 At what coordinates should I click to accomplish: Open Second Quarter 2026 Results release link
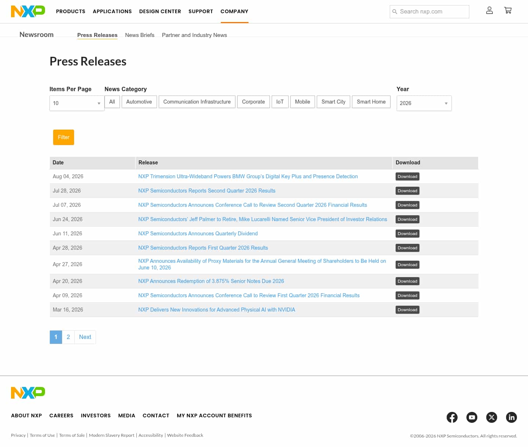(x=207, y=191)
